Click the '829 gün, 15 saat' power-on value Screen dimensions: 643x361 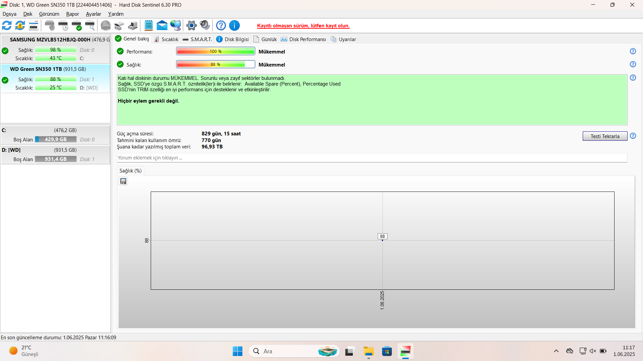click(x=221, y=134)
